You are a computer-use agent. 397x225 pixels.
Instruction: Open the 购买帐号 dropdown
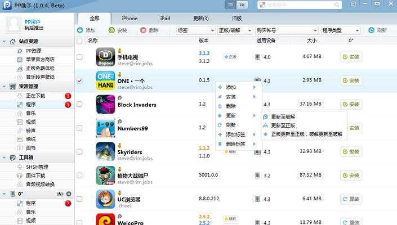(x=287, y=30)
